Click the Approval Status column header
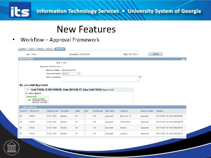The height and width of the screenshot is (158, 211). pyautogui.click(x=147, y=111)
